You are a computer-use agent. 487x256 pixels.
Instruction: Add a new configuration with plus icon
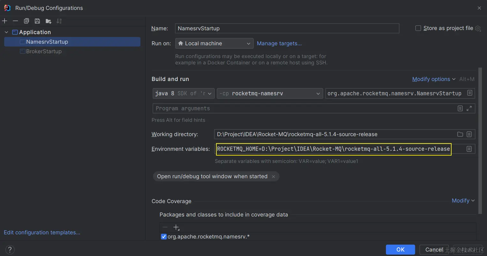click(5, 21)
